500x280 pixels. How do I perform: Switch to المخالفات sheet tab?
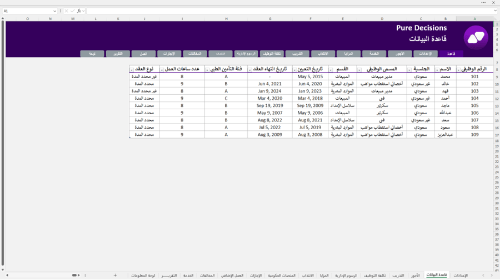(x=207, y=276)
